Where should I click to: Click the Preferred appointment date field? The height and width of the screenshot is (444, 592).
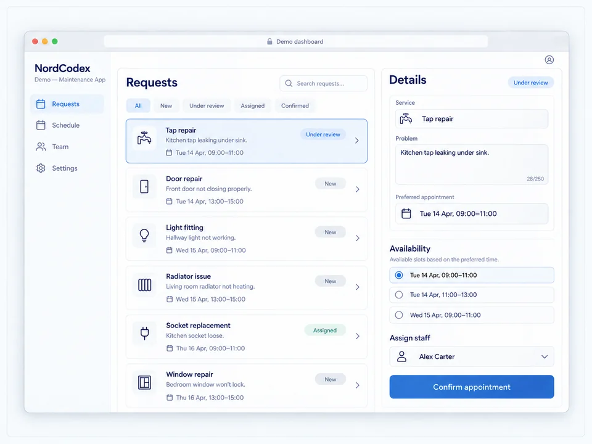tap(472, 214)
